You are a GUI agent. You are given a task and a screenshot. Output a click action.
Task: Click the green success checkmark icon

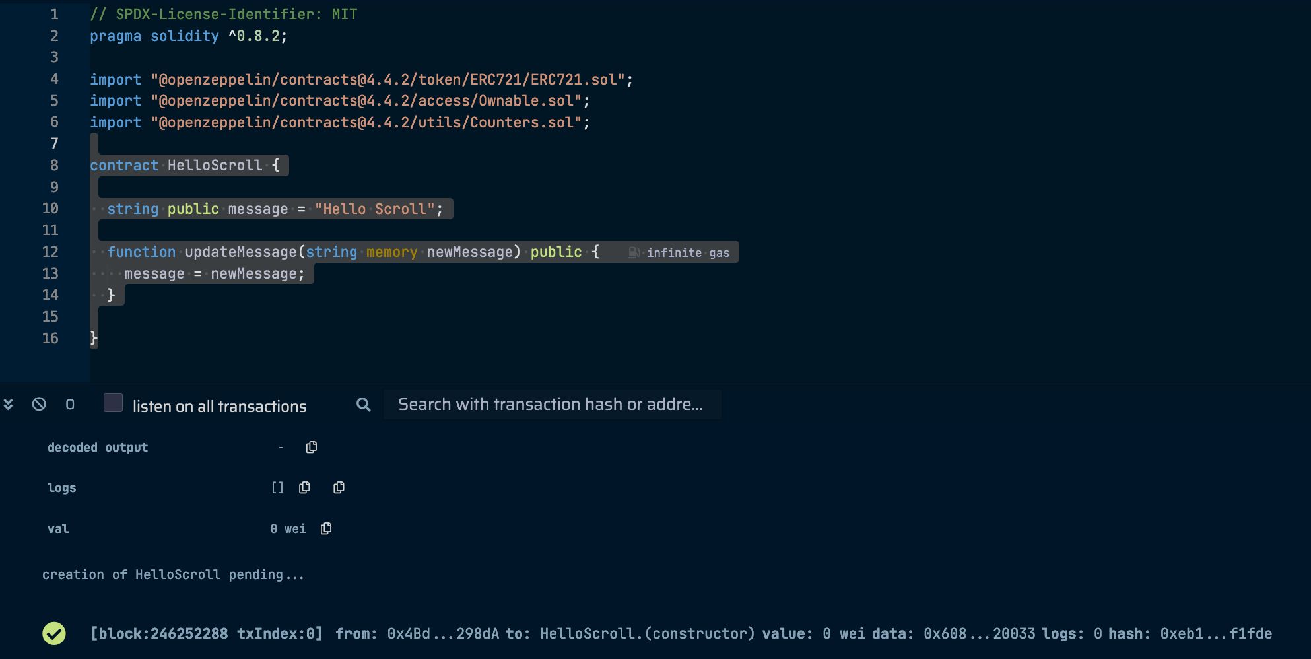(x=54, y=634)
